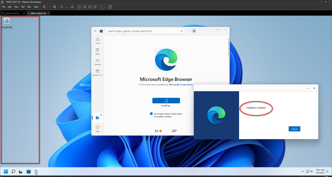Image resolution: width=332 pixels, height=177 pixels.
Task: Enter VMware full screen mode
Action: point(90,7)
